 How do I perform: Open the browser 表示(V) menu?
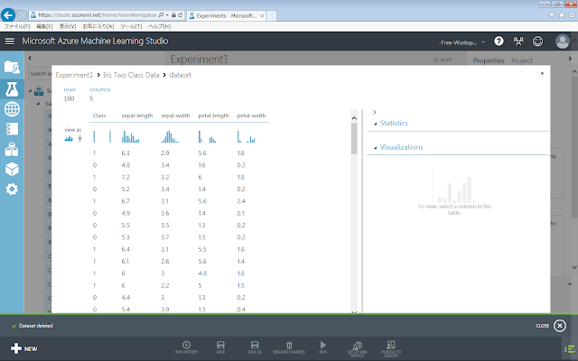pos(68,26)
